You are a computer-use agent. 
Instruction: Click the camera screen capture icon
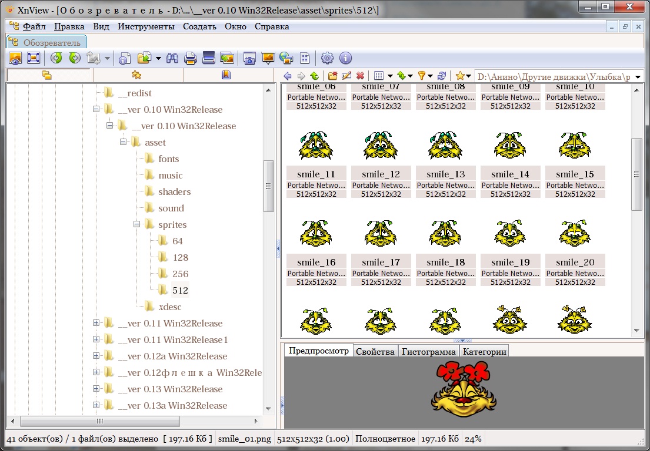coord(249,58)
